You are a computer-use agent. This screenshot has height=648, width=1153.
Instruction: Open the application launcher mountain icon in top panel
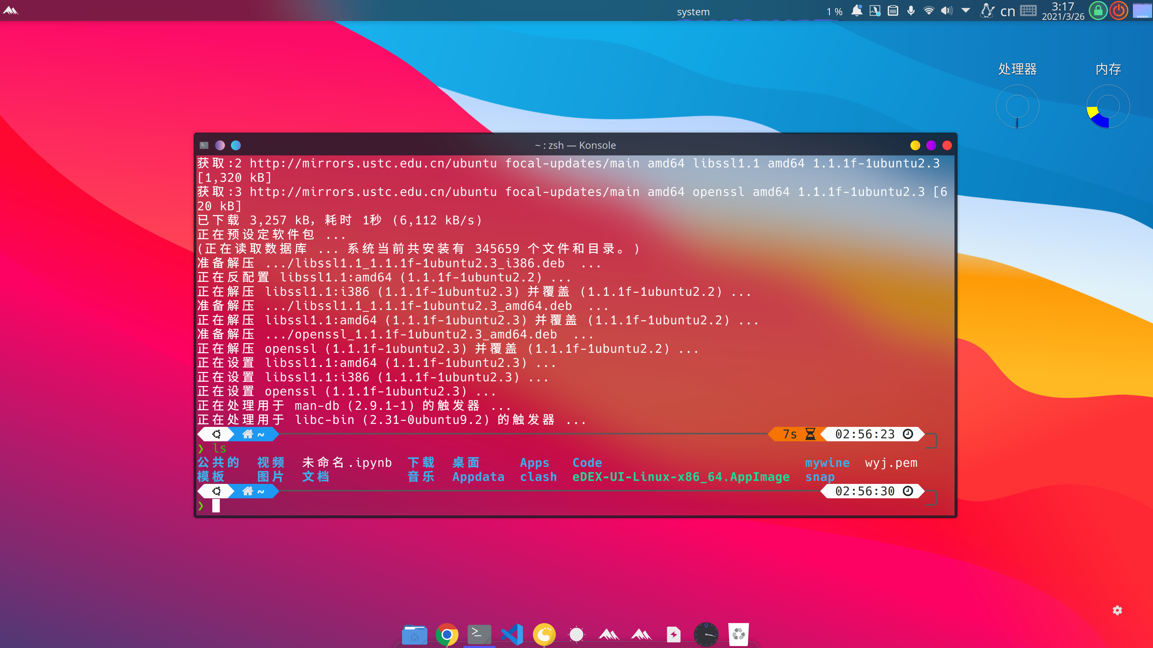click(10, 11)
